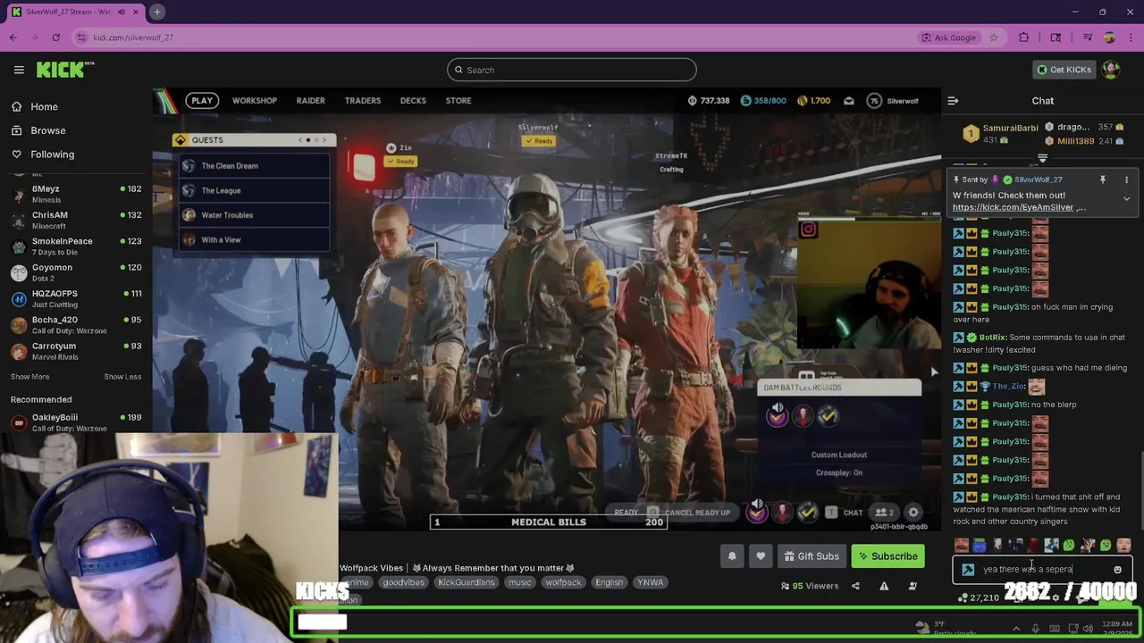Click the address bar URL

(x=133, y=38)
